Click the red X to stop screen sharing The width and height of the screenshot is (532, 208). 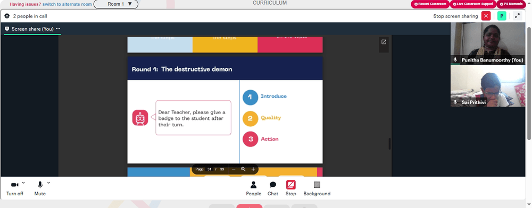click(486, 16)
